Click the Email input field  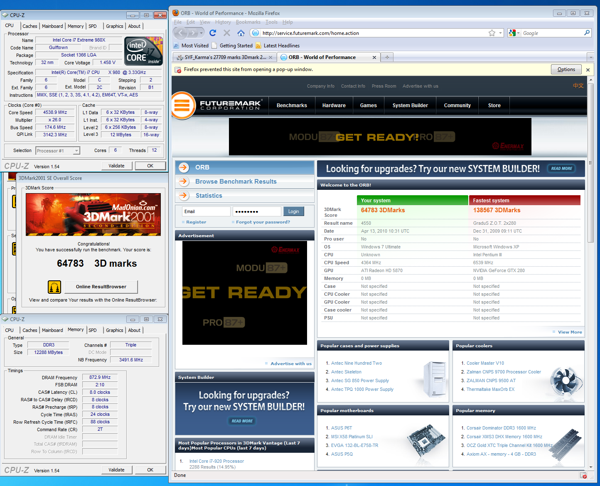click(x=206, y=211)
